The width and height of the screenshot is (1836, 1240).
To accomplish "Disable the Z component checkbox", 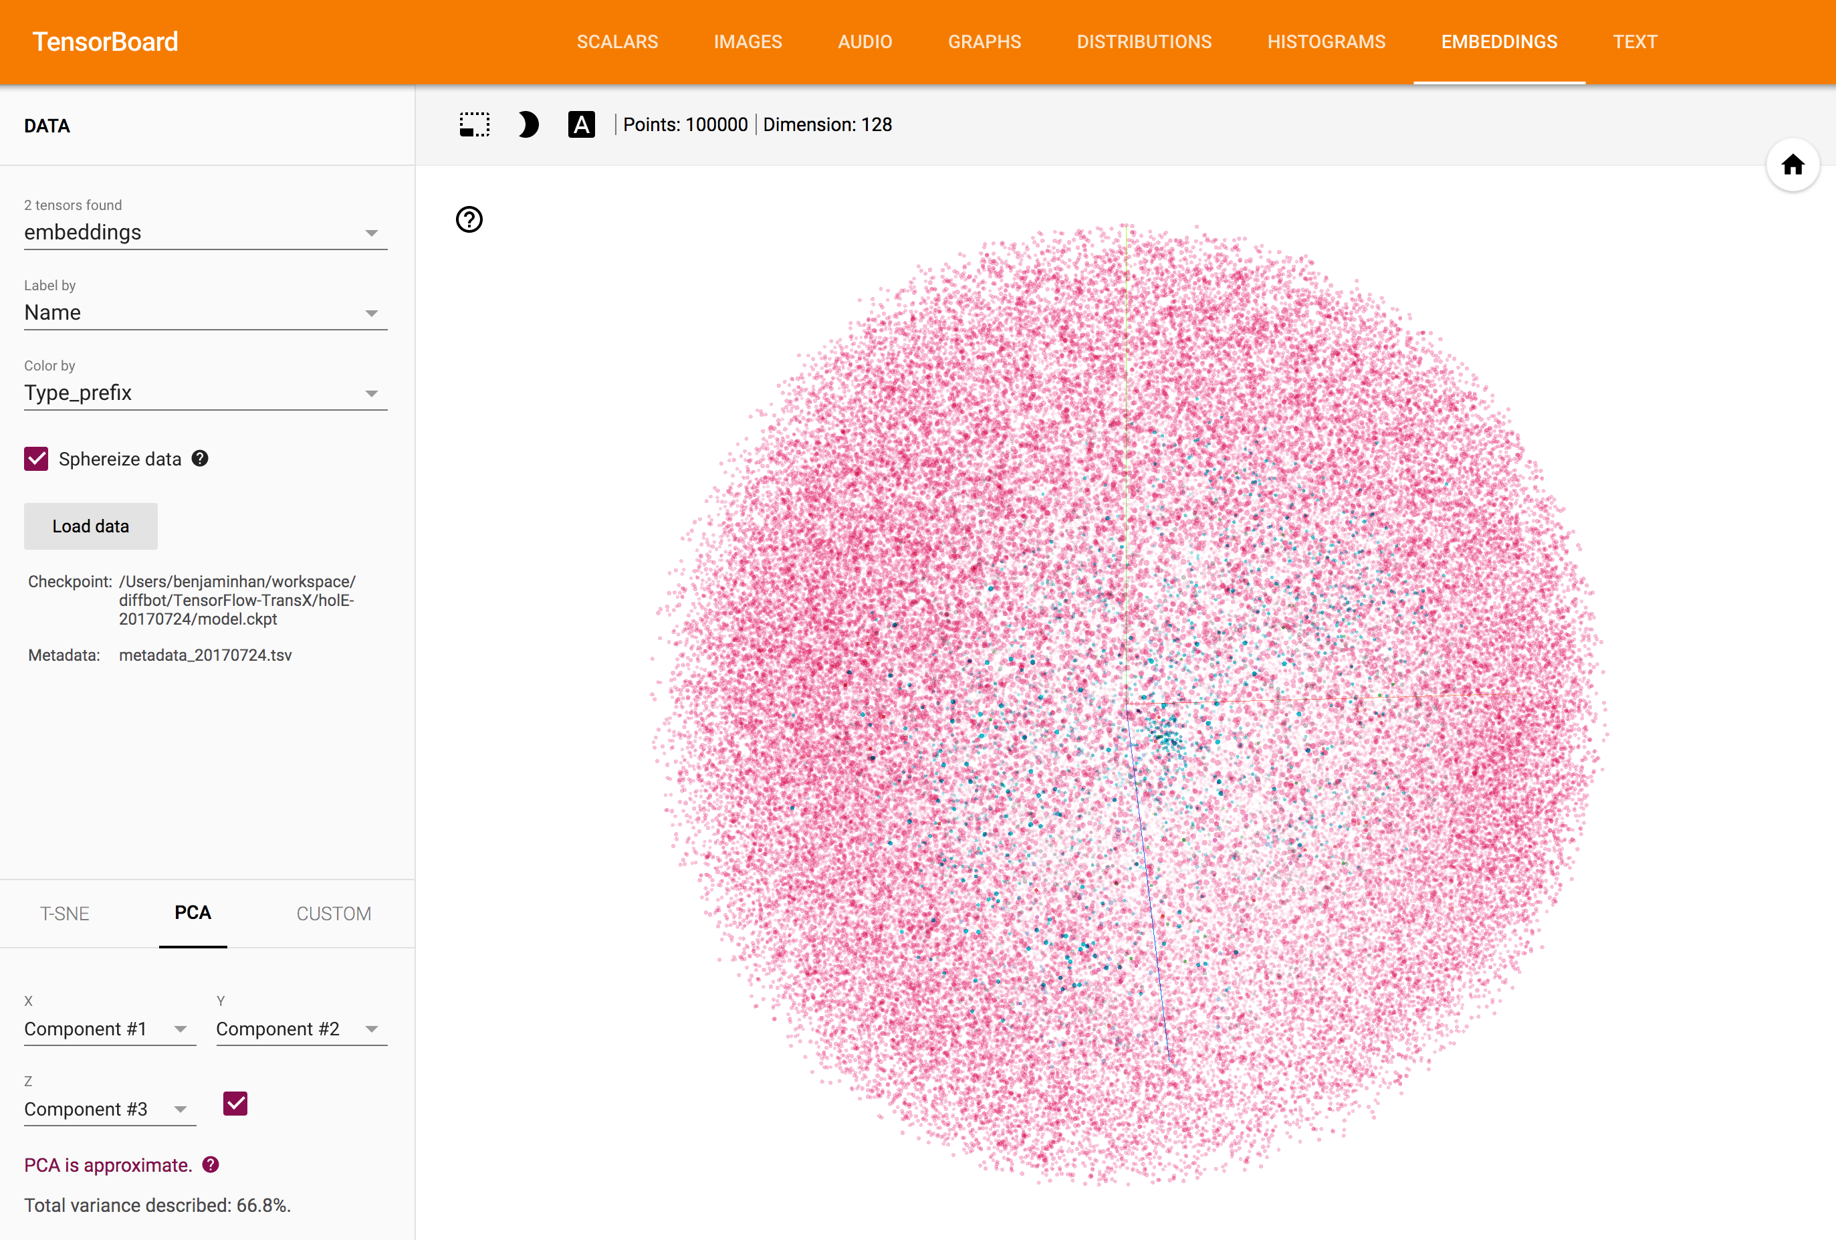I will click(235, 1104).
